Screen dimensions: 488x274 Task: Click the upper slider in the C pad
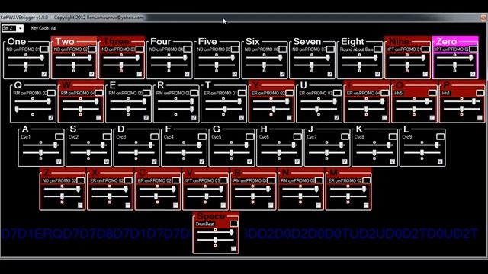[x=158, y=190]
